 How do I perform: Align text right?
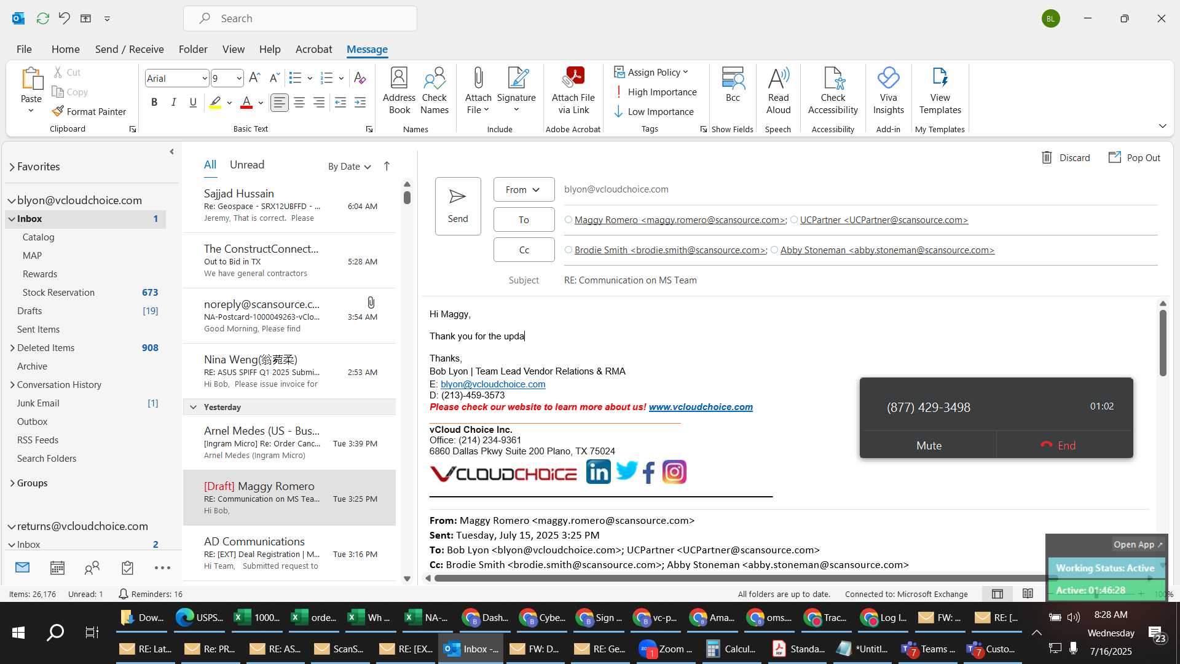(x=319, y=103)
